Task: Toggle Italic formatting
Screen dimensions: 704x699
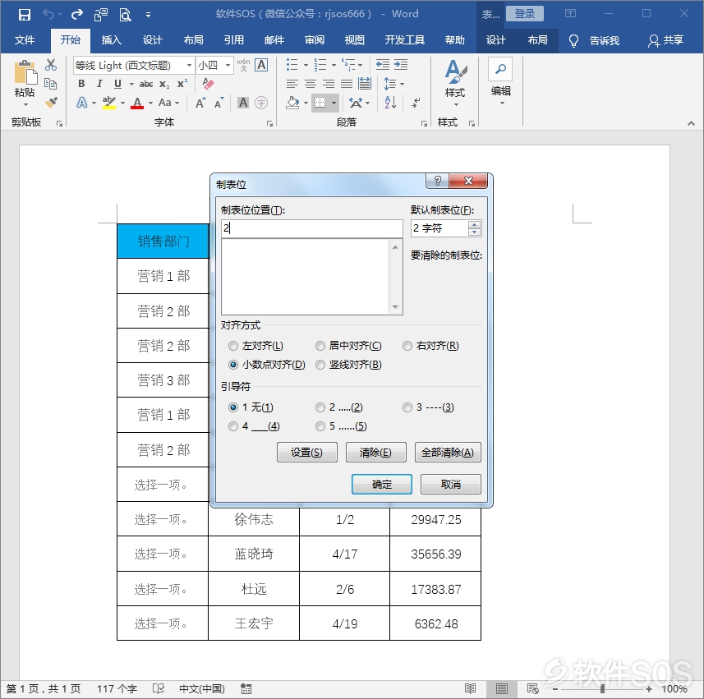Action: 99,84
